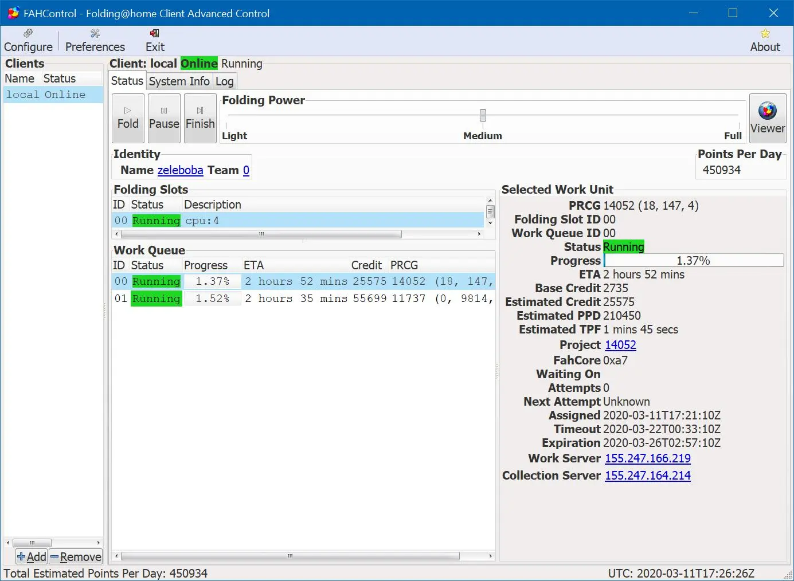Click the Base Credit value 2735

tap(616, 288)
